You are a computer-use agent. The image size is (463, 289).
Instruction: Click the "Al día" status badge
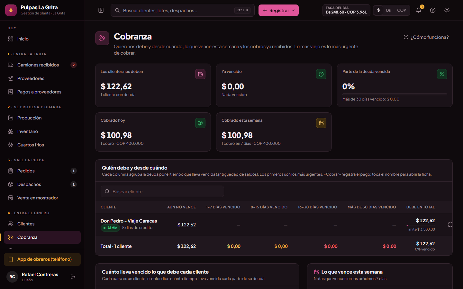coord(110,228)
